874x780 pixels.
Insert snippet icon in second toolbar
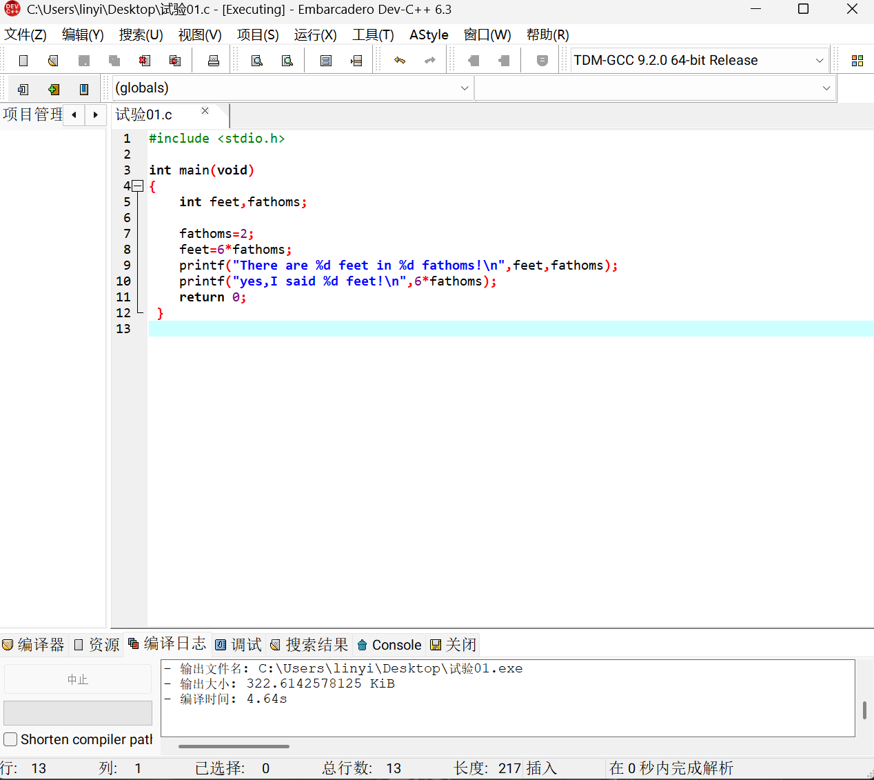pos(23,89)
